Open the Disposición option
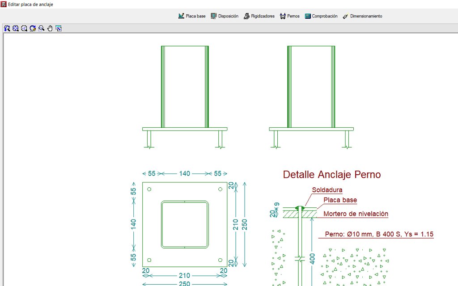This screenshot has width=458, height=286. (x=225, y=16)
